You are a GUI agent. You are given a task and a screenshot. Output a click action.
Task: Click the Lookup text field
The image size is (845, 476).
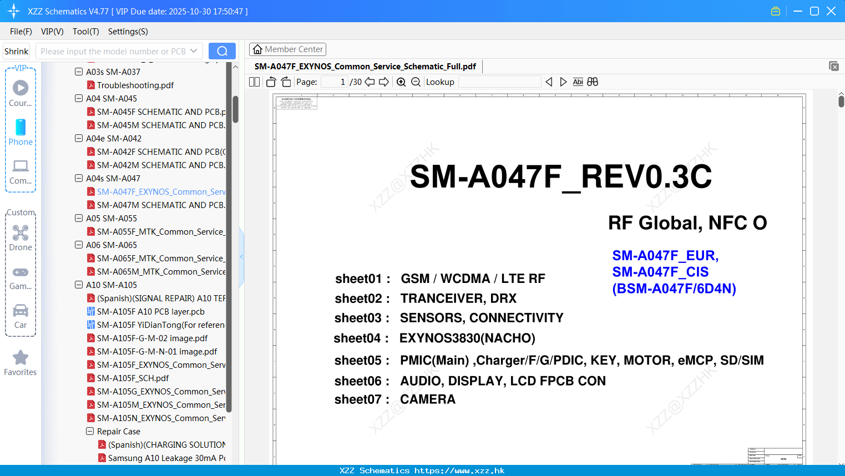(499, 82)
